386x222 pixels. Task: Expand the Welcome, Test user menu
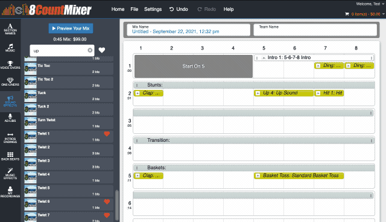370,4
